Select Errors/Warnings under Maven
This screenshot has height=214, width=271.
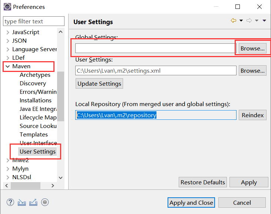click(38, 92)
